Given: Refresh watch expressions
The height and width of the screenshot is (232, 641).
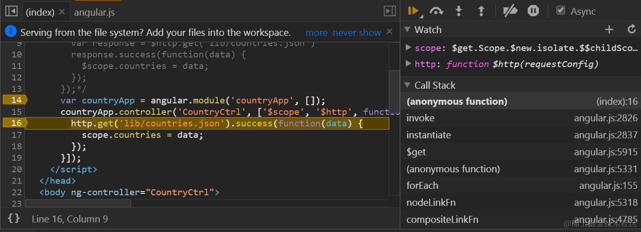Looking at the screenshot, I should pos(632,30).
